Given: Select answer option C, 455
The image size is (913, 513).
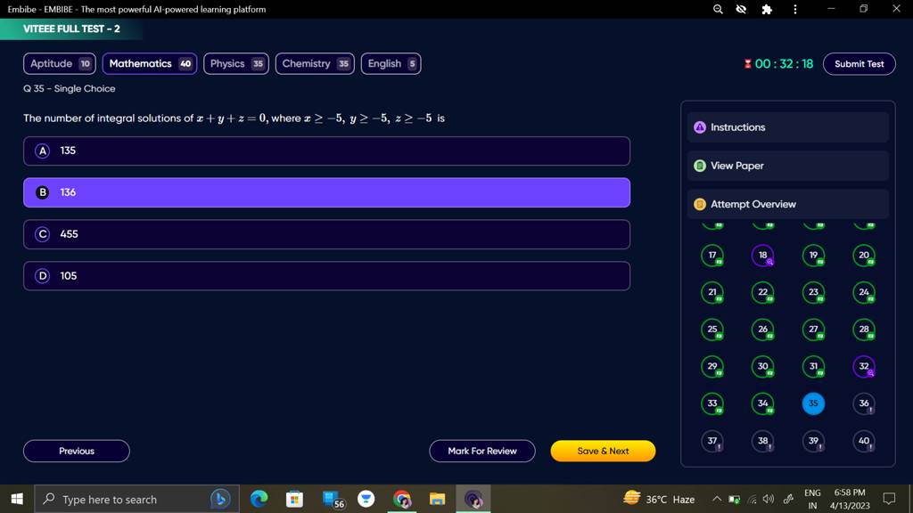Looking at the screenshot, I should 326,234.
